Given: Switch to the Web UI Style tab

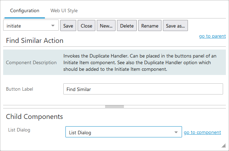Looking at the screenshot, I should (x=64, y=10).
